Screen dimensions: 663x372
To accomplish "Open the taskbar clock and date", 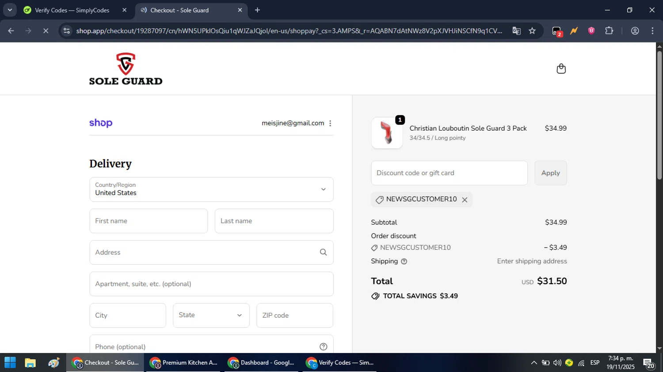I will coord(621,363).
